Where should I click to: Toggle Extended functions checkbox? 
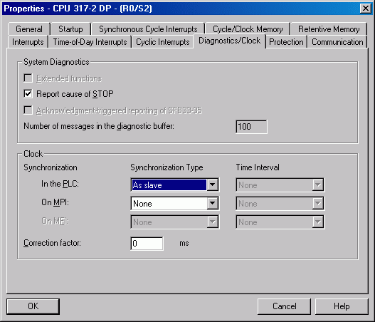28,78
